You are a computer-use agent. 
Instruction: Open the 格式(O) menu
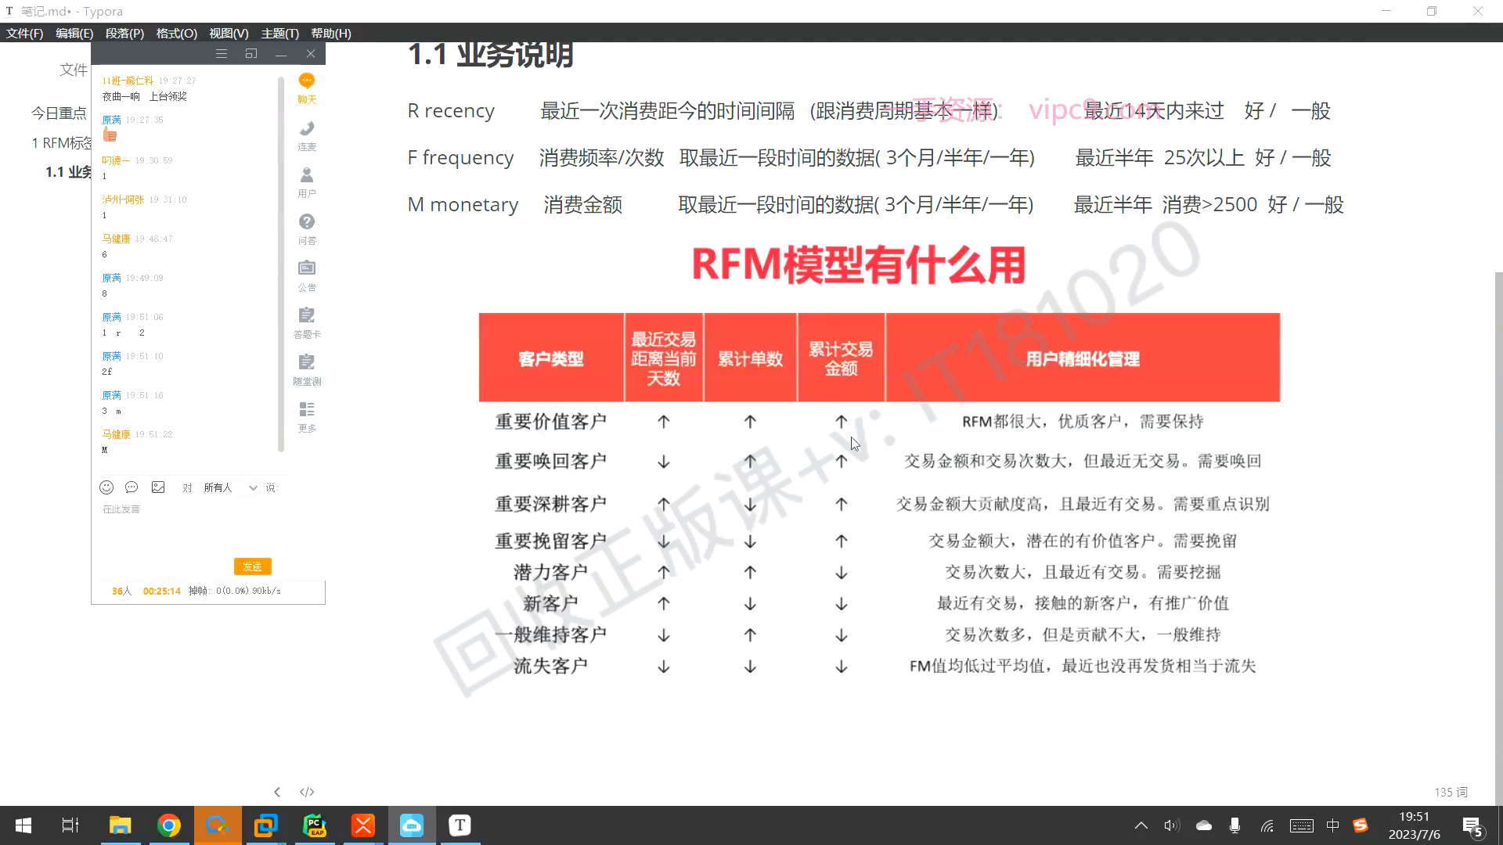click(x=176, y=34)
